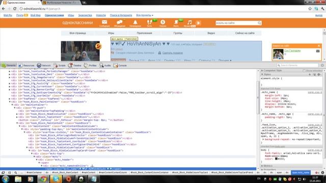Open the new tab button
Image resolution: width=326 pixels, height=183 pixels.
[x=84, y=3]
